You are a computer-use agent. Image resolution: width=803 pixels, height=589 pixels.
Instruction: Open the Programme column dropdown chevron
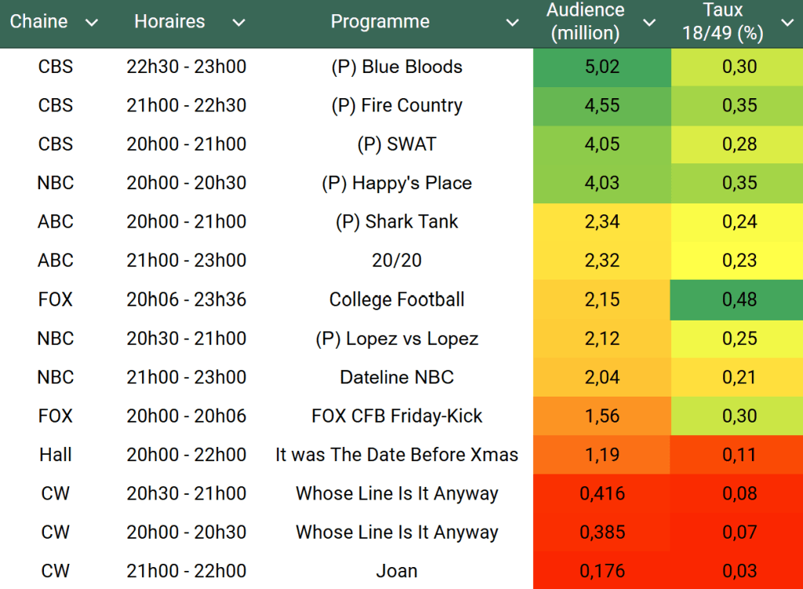pos(512,23)
